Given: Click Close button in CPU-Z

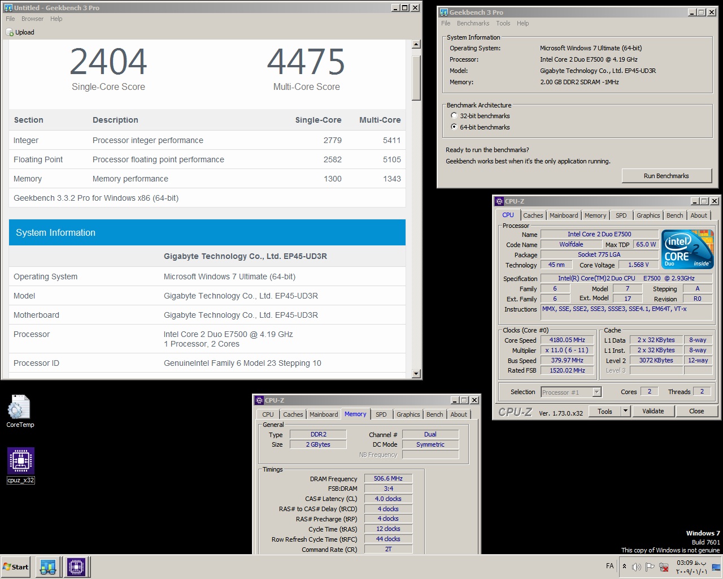Looking at the screenshot, I should point(696,411).
